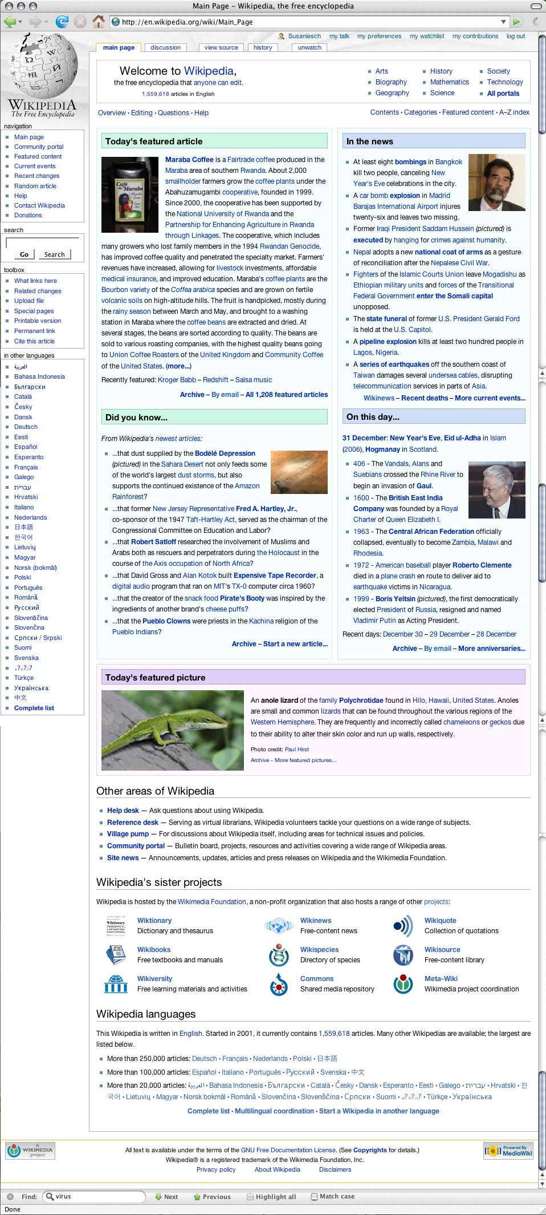Open the view source tab
Image resolution: width=546 pixels, height=1215 pixels.
tap(221, 47)
